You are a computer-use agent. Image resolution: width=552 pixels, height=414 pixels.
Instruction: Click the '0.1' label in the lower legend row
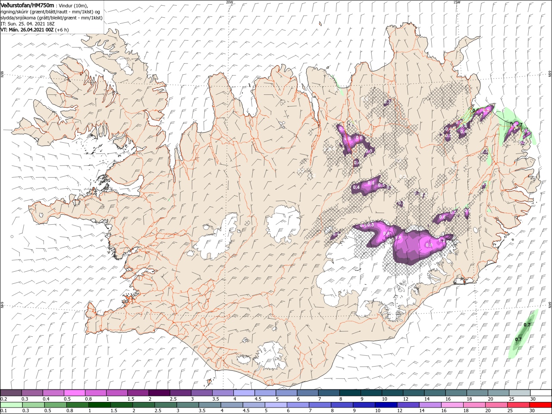click(4, 411)
